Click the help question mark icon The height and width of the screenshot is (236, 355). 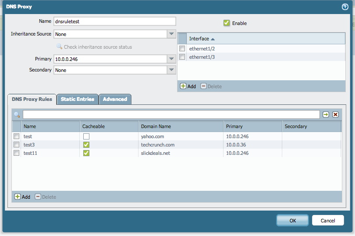click(345, 7)
